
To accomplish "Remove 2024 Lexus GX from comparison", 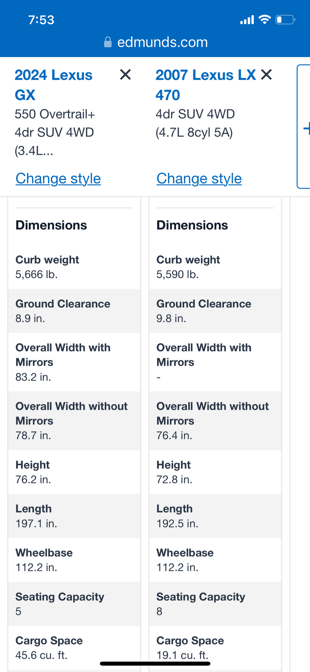I will (x=125, y=75).
